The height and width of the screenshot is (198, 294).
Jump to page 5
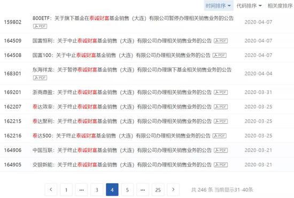pos(127,189)
